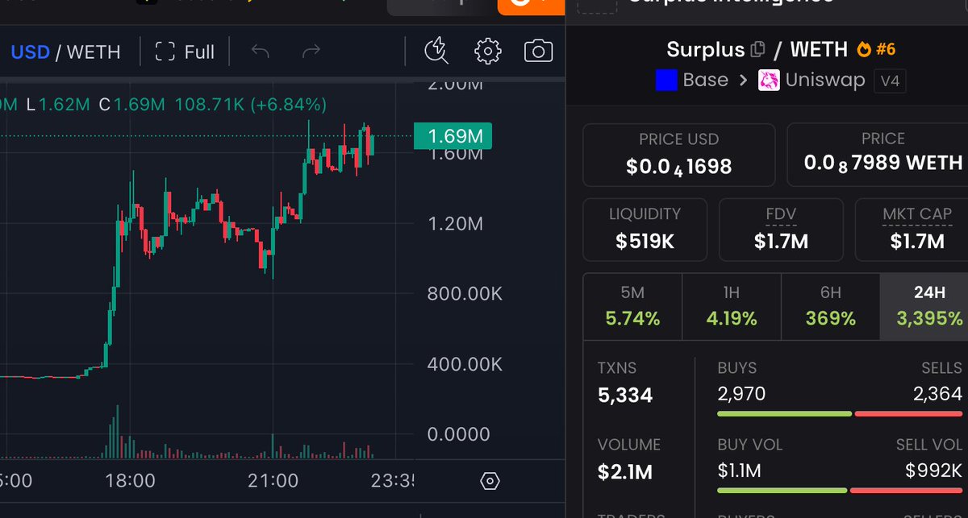Click the MKT CAP $1.7M box
Image resolution: width=968 pixels, height=518 pixels.
point(912,229)
